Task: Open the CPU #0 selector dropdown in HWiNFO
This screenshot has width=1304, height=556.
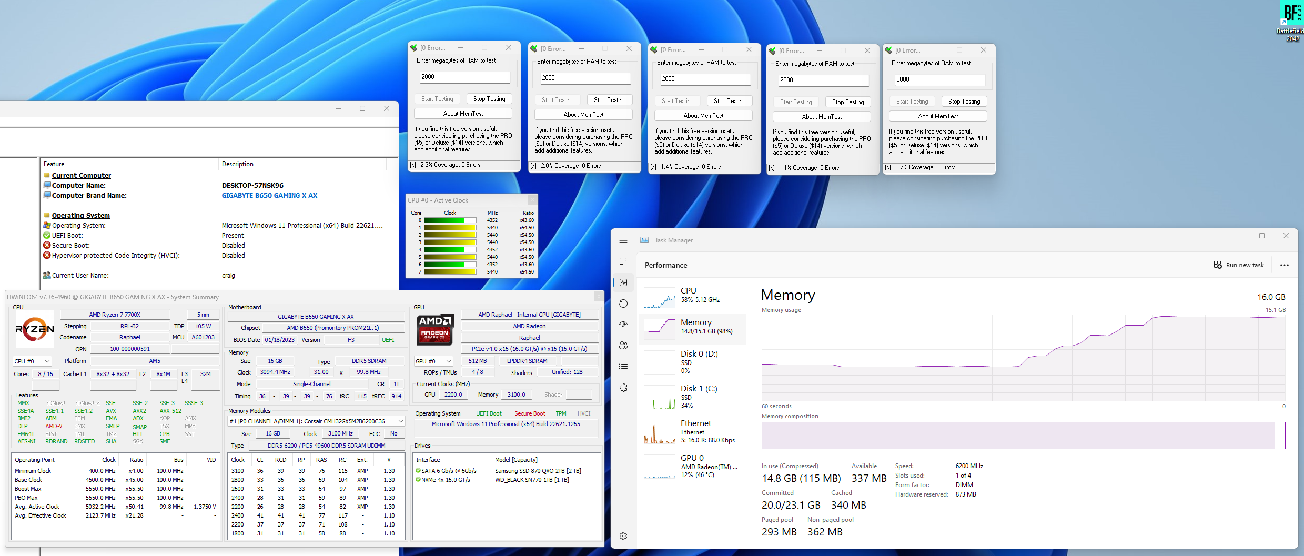Action: pyautogui.click(x=32, y=361)
